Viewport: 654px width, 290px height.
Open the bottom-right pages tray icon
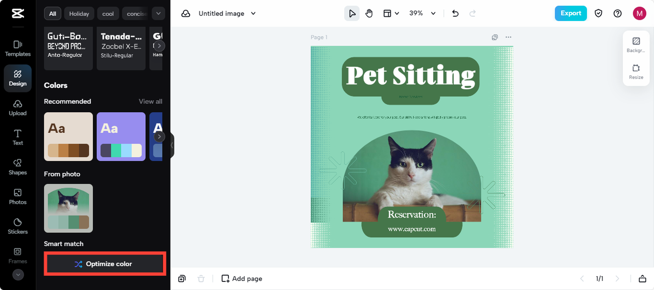coord(642,279)
